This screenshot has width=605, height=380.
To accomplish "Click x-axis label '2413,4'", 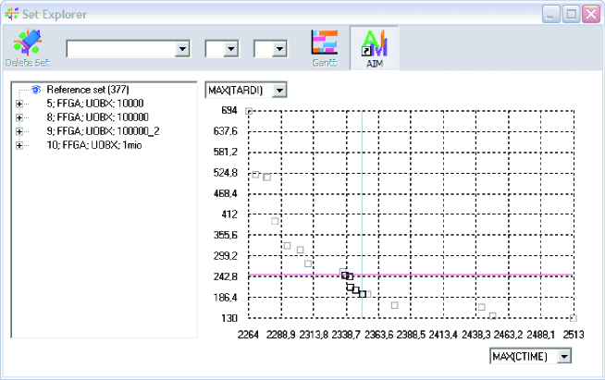I will [x=443, y=335].
